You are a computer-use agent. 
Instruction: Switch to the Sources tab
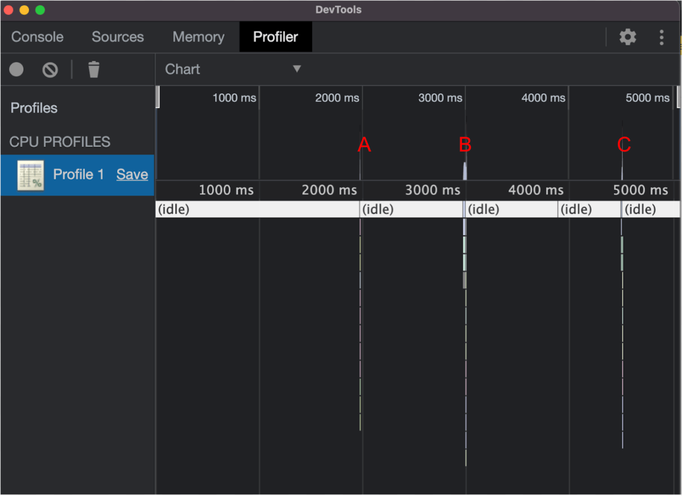[x=118, y=37]
